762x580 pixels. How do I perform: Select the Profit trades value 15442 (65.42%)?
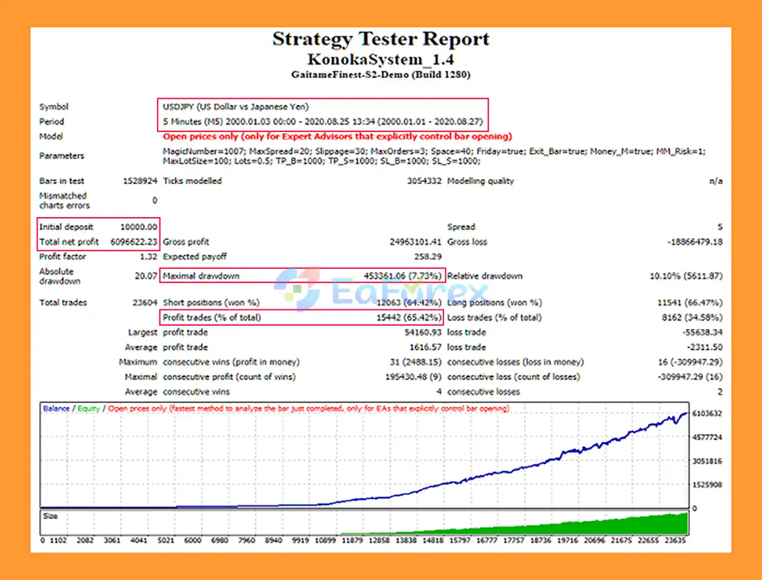[408, 317]
